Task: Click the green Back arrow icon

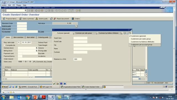Action: coord(36,11)
